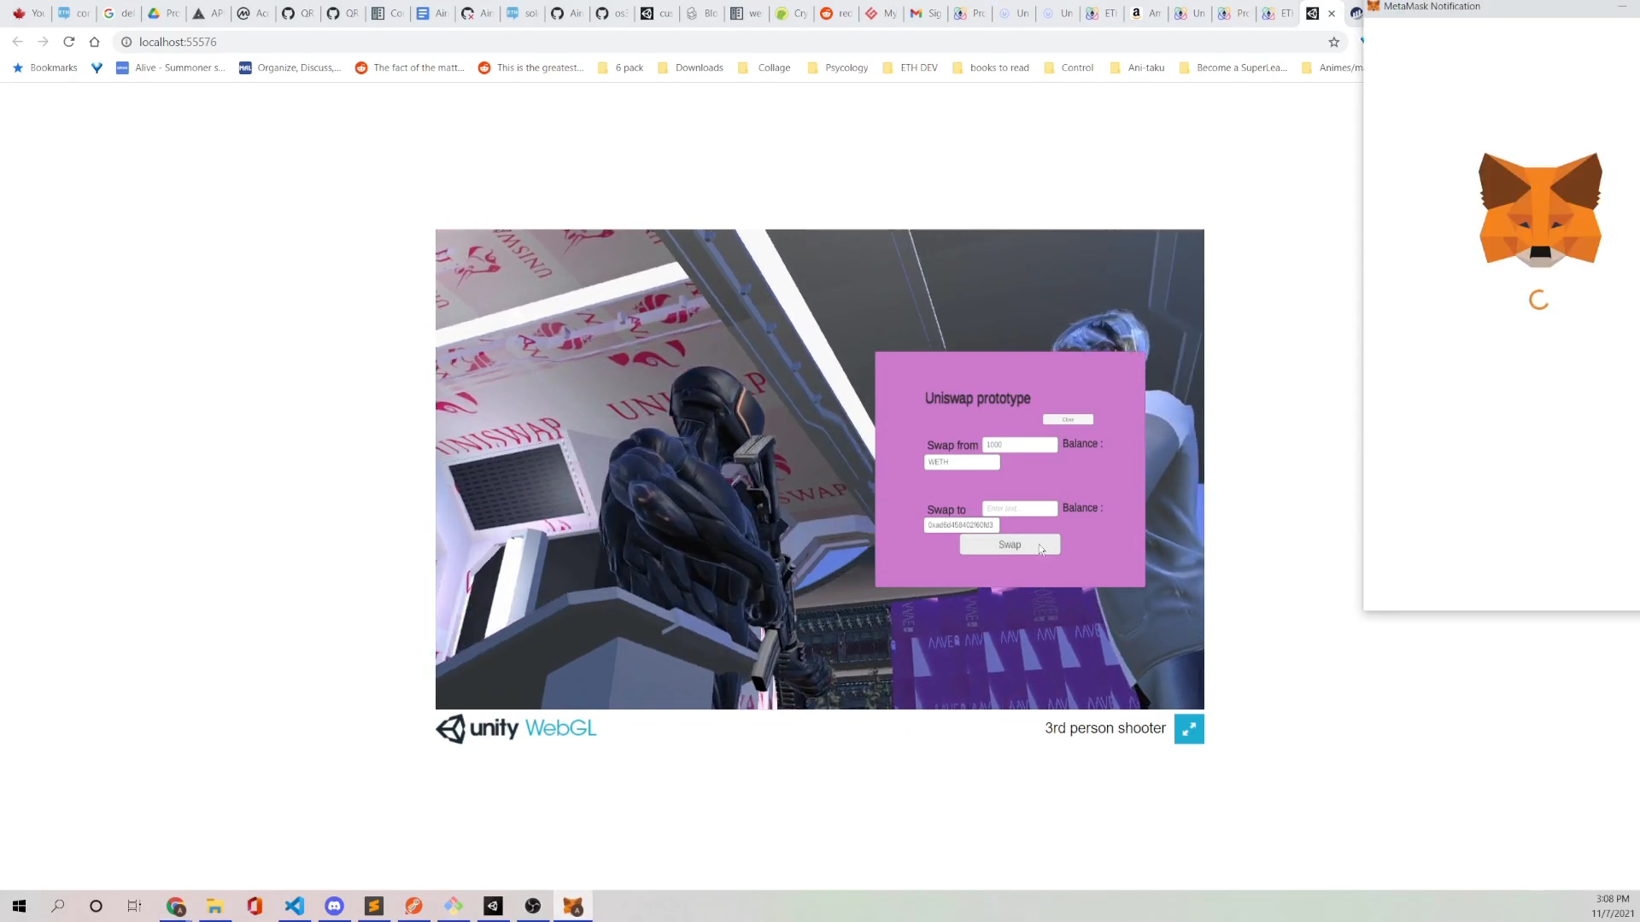Expand the Control bookmarks folder
Viewport: 1640px width, 922px height.
tap(1069, 67)
